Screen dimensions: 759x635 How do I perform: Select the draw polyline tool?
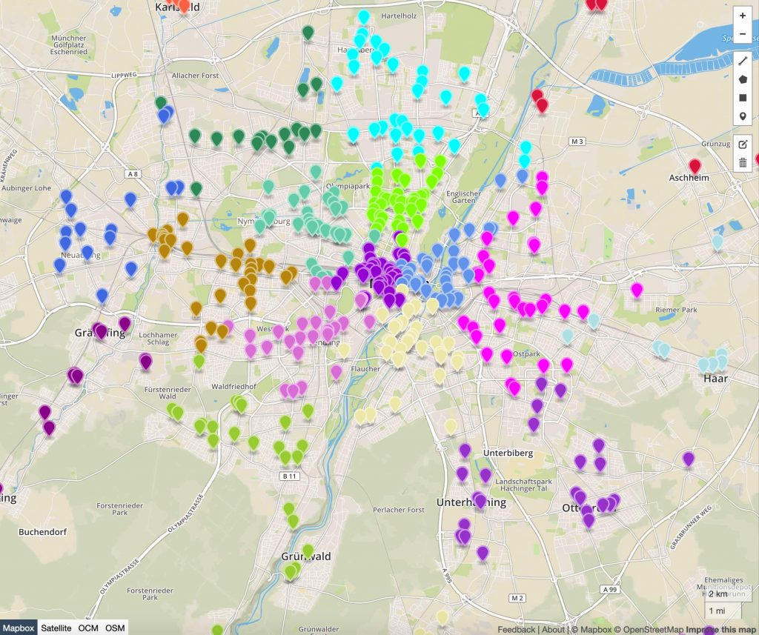click(x=743, y=61)
